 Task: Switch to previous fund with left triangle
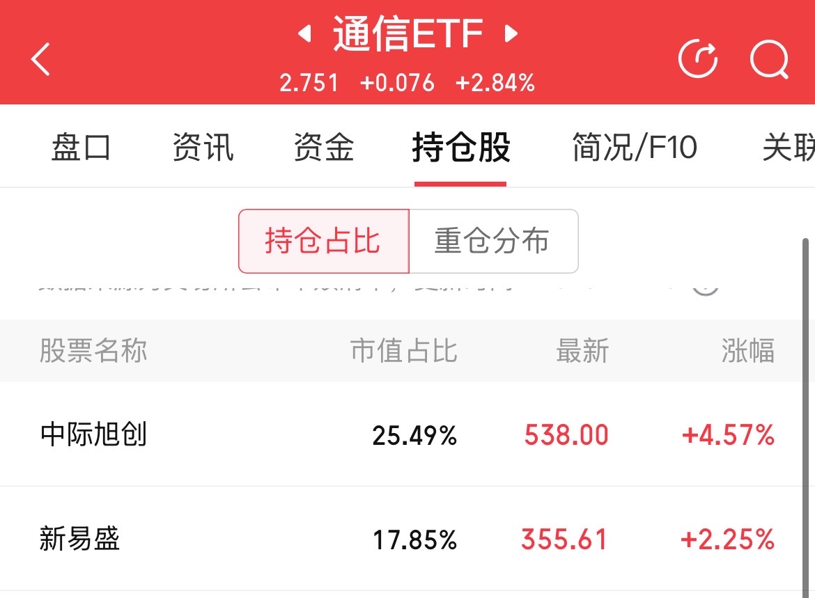click(304, 34)
